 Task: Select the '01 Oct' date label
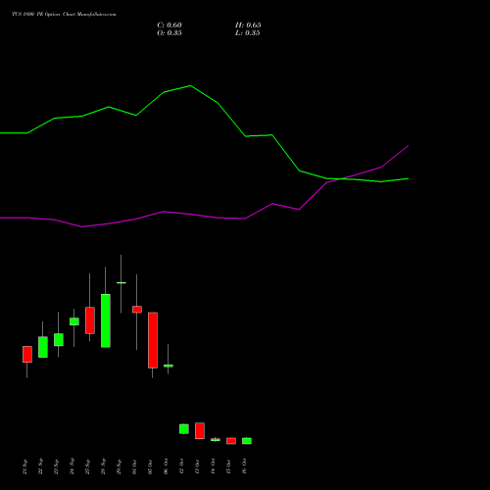click(x=134, y=466)
